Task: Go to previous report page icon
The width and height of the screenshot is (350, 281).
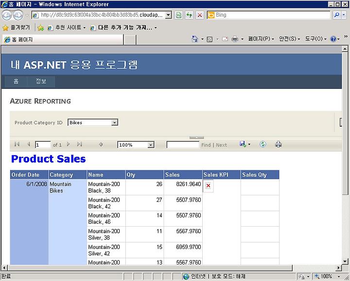Action: pyautogui.click(x=28, y=145)
